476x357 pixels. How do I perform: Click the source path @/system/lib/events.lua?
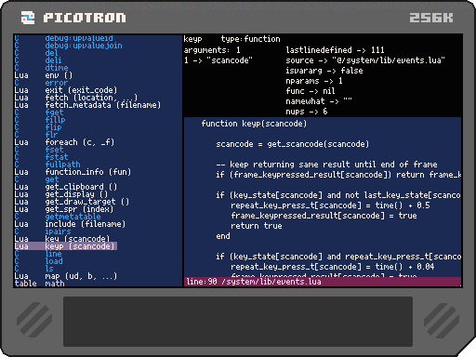click(x=389, y=60)
